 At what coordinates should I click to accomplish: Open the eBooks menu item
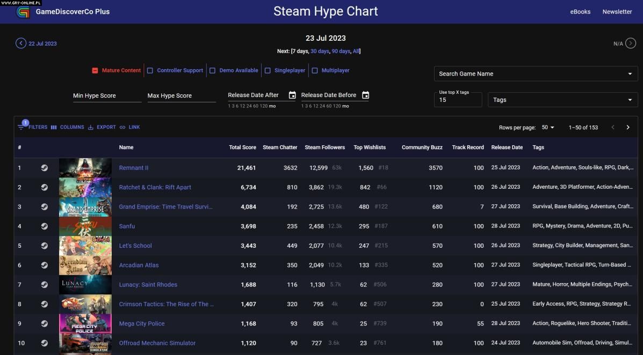[580, 12]
